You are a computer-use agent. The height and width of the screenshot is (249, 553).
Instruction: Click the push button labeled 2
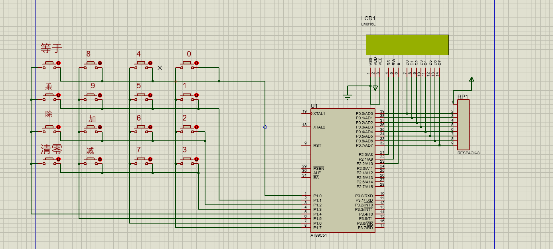point(186,127)
